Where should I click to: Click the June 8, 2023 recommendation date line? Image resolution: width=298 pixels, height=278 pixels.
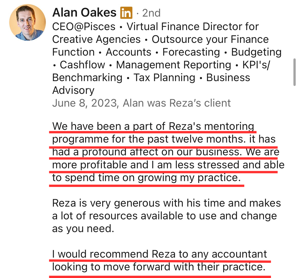pyautogui.click(x=141, y=103)
